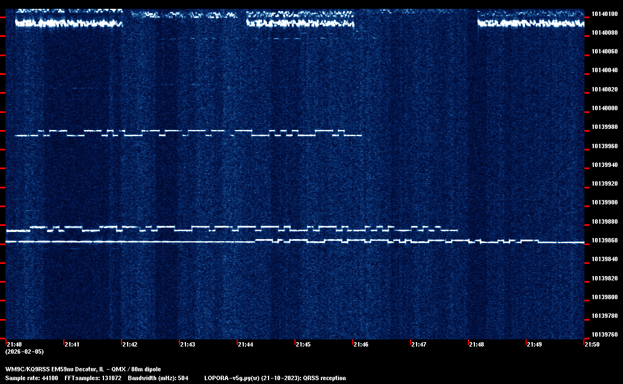Click the (2026-02-05) date label
This screenshot has width=623, height=384.
[x=24, y=351]
